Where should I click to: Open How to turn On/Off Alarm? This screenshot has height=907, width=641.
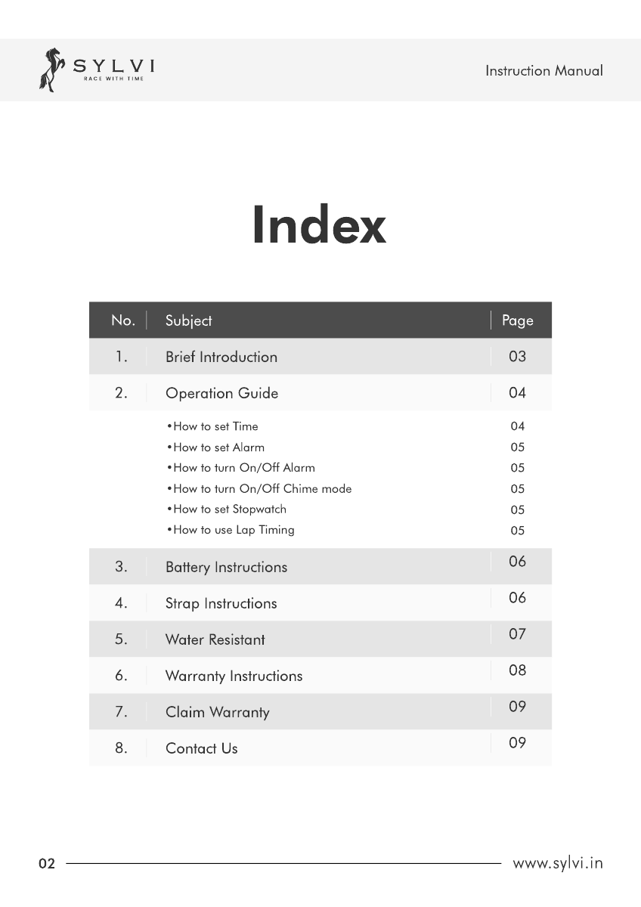[240, 468]
